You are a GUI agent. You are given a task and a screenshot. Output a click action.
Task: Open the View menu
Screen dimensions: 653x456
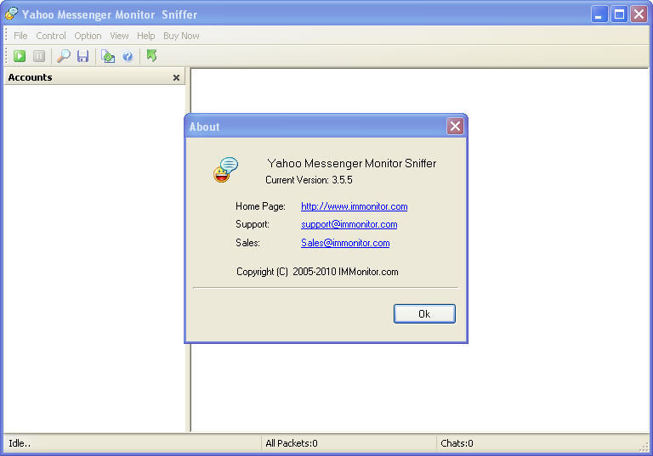(x=119, y=36)
